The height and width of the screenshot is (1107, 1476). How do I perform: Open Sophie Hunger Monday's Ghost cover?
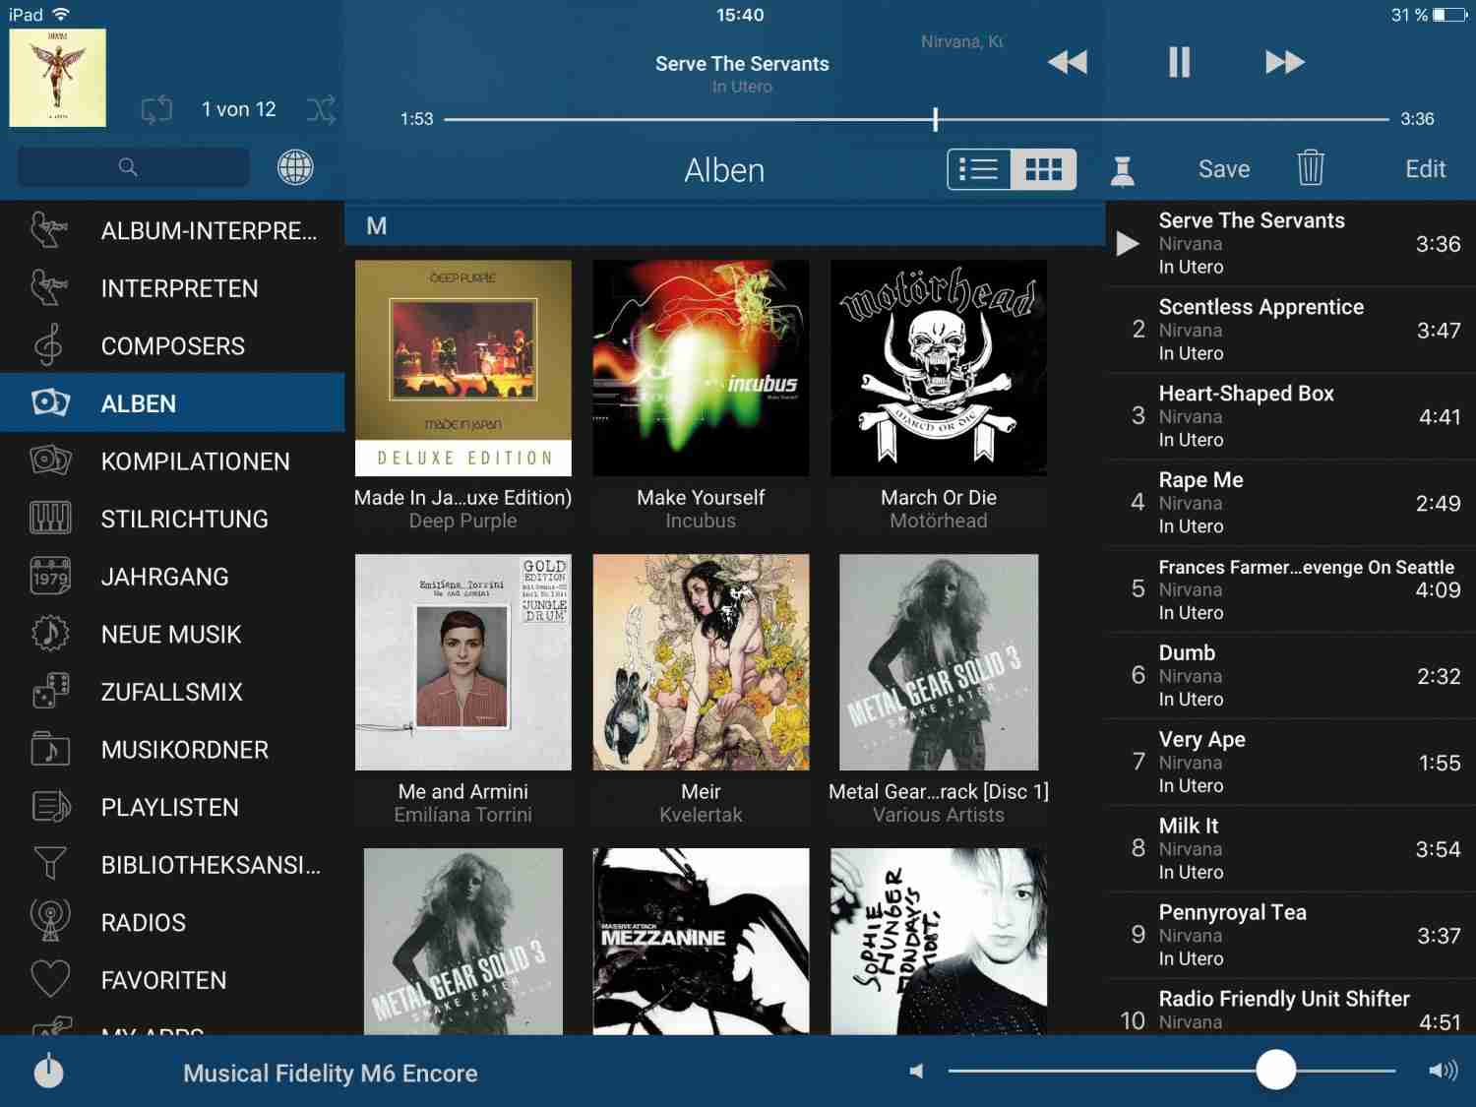(x=939, y=941)
